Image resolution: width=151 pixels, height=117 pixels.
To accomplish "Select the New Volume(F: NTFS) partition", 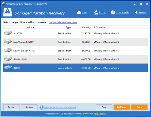I will (75, 42).
